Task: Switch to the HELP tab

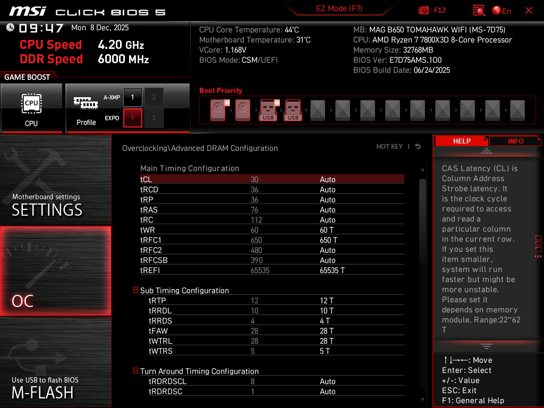Action: tap(462, 141)
